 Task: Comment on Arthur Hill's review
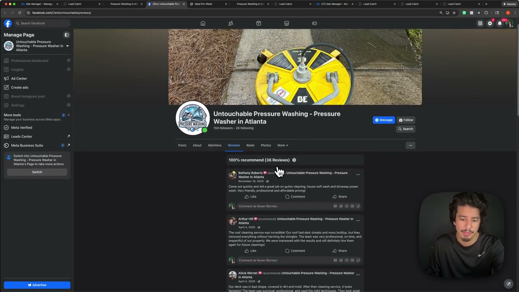click(x=295, y=251)
